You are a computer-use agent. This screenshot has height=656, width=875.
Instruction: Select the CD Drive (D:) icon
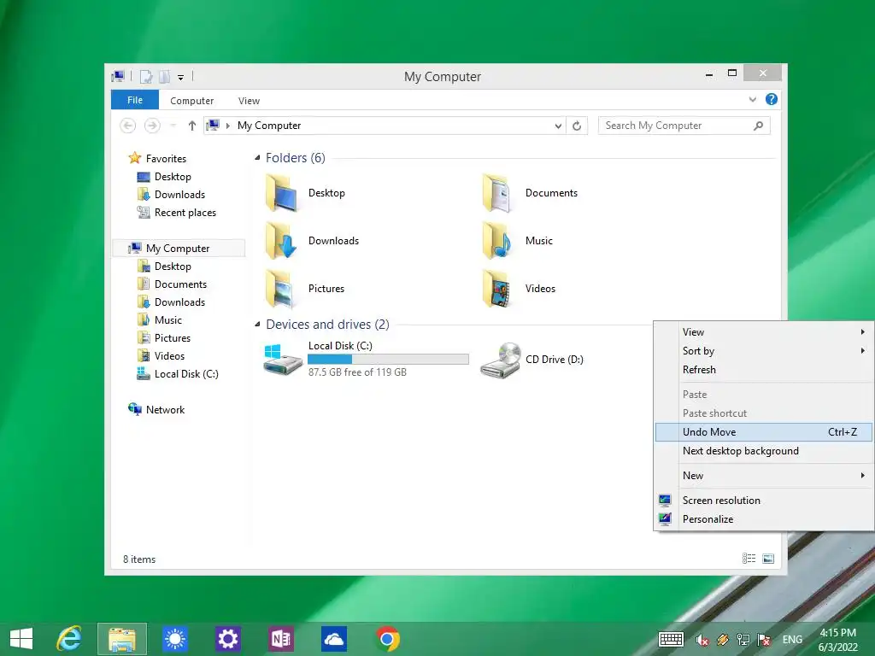coord(501,360)
